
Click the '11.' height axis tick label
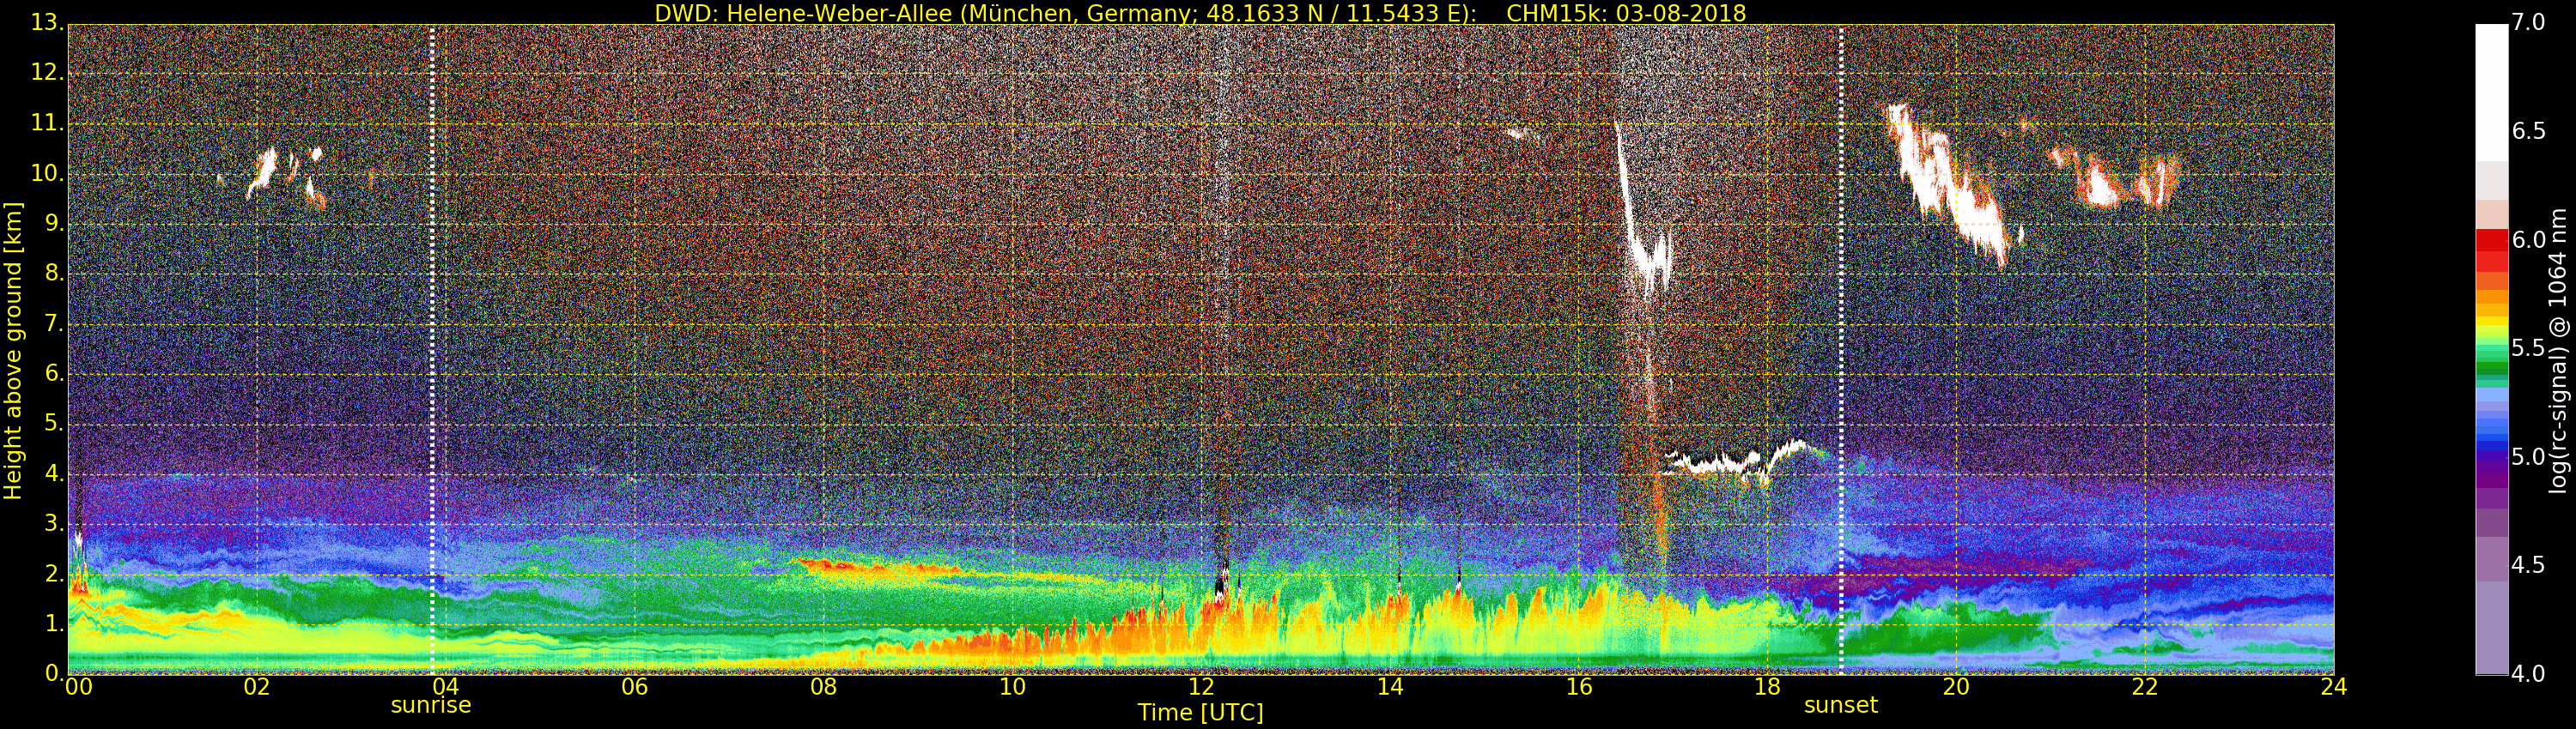[x=46, y=124]
